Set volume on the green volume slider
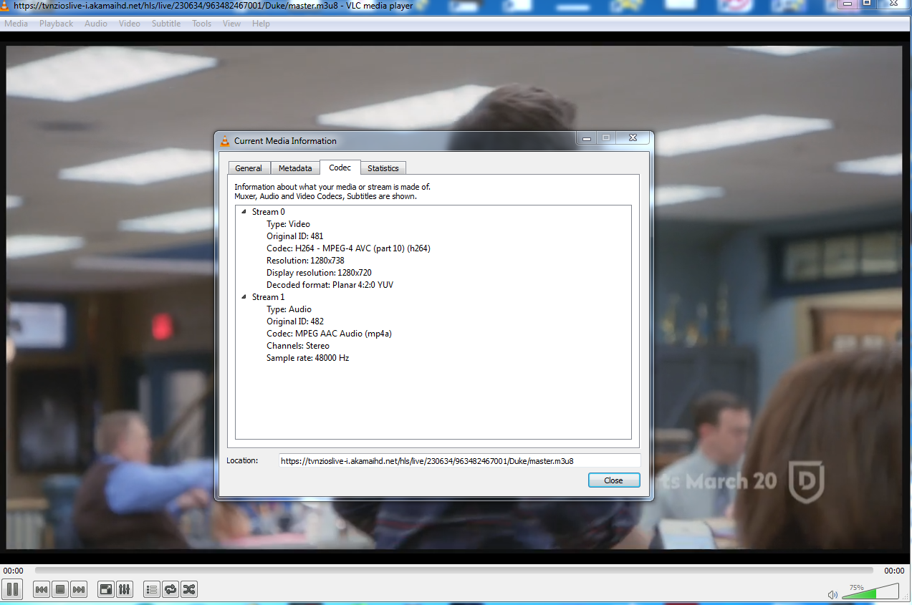 click(x=870, y=592)
